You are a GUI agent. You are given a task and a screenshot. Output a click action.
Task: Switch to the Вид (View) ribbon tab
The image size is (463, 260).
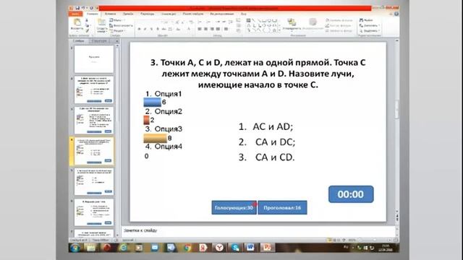[244, 14]
